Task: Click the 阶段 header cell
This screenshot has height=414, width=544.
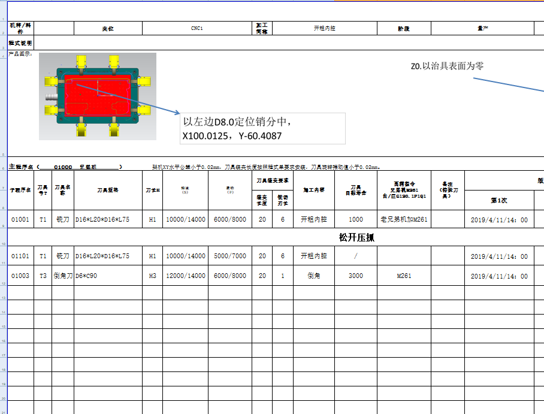Action: coord(404,28)
